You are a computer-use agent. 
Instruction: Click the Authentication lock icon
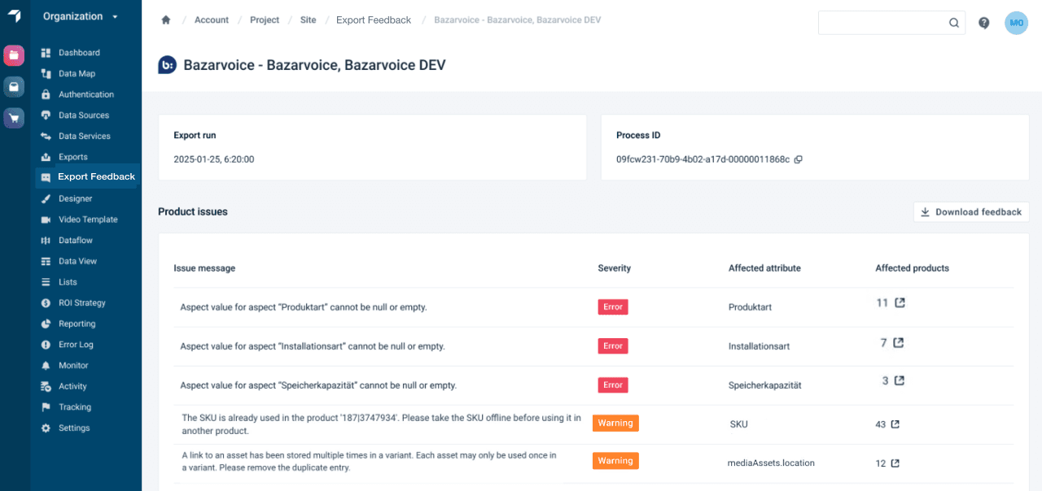tap(46, 94)
